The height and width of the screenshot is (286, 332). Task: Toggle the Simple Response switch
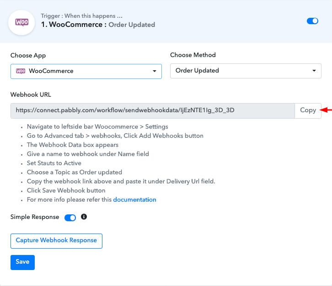coord(70,218)
